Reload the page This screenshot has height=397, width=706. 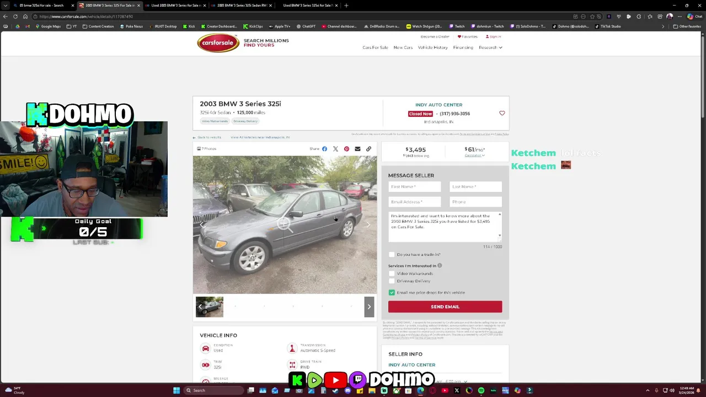click(x=15, y=17)
